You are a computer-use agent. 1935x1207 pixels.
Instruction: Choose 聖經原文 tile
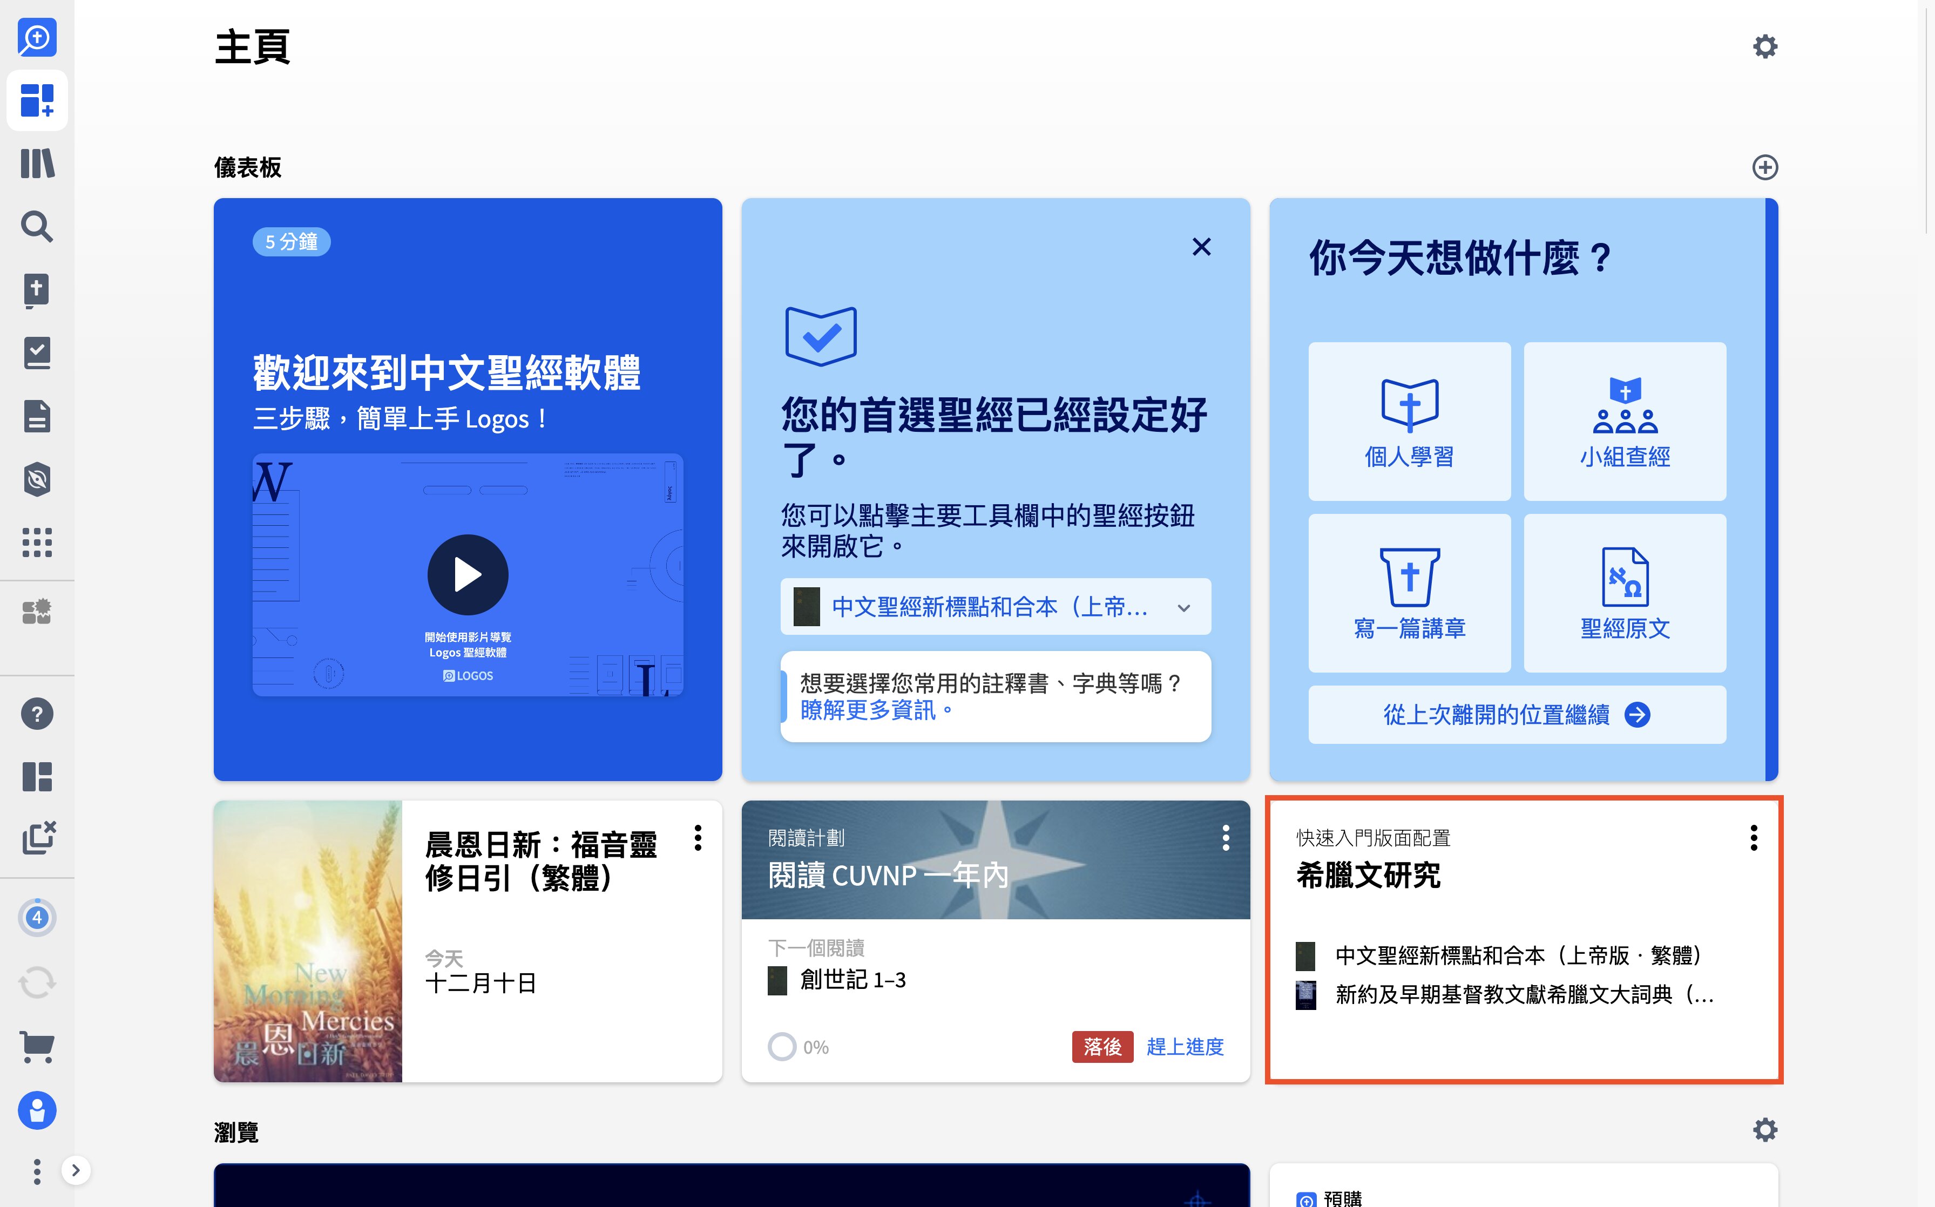pyautogui.click(x=1625, y=593)
